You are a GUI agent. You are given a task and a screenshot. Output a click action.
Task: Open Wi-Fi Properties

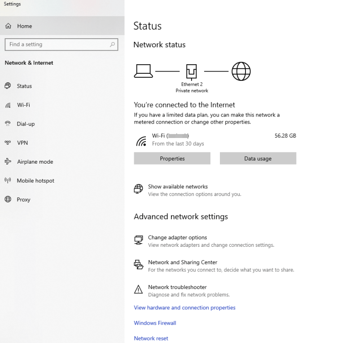coord(172,158)
